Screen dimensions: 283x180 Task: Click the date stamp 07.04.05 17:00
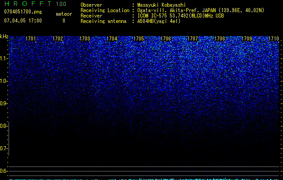23,21
